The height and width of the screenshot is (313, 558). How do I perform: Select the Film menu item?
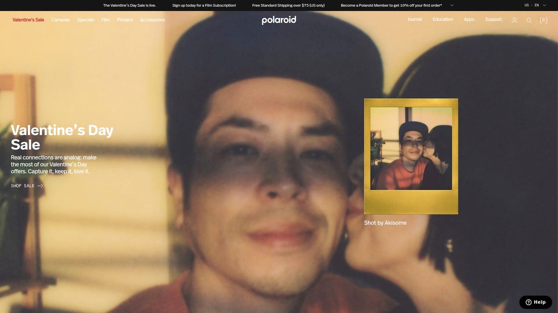click(106, 19)
